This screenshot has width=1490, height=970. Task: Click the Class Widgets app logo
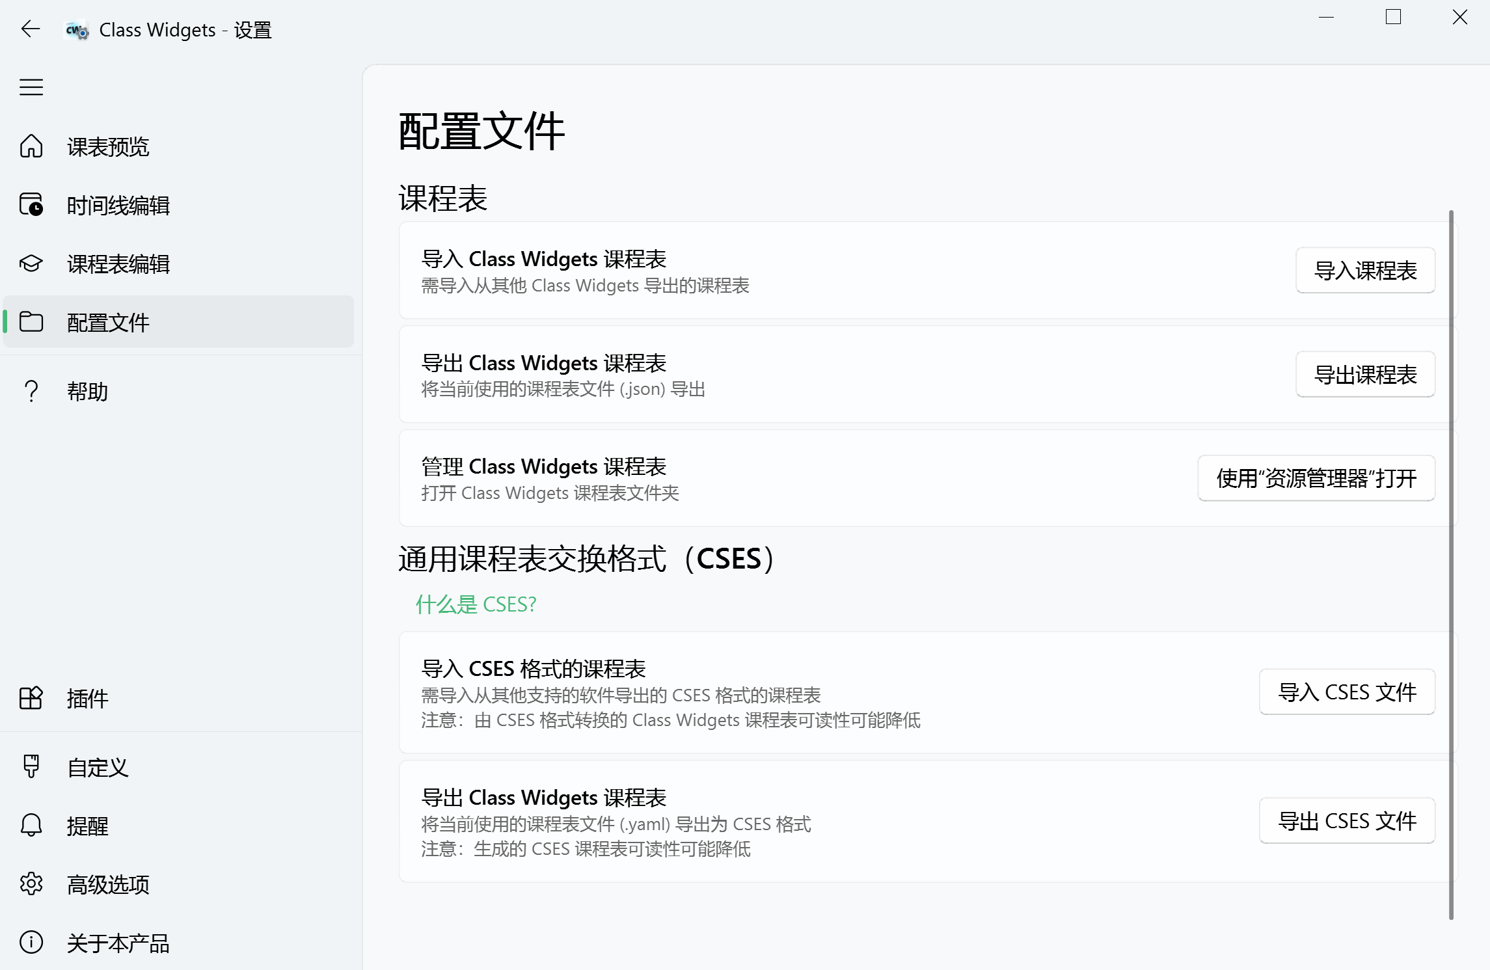coord(77,30)
